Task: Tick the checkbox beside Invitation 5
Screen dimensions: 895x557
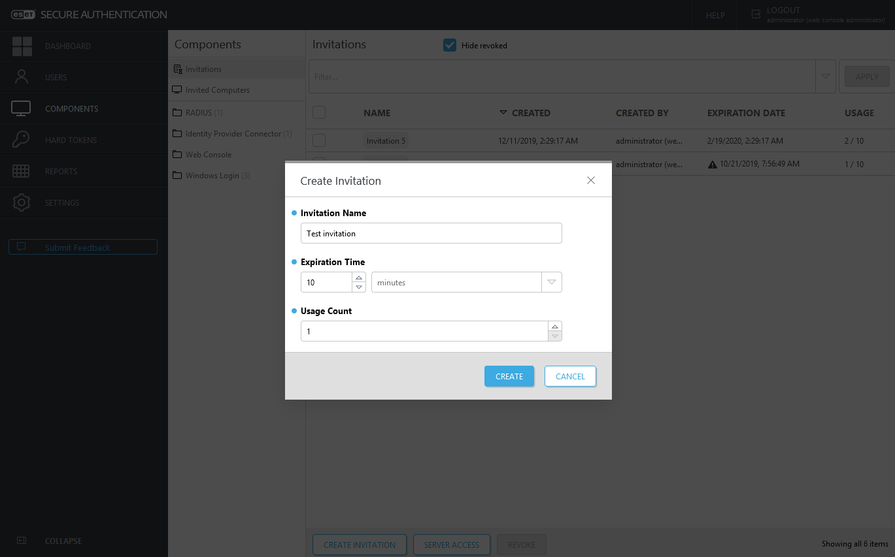Action: click(x=318, y=140)
